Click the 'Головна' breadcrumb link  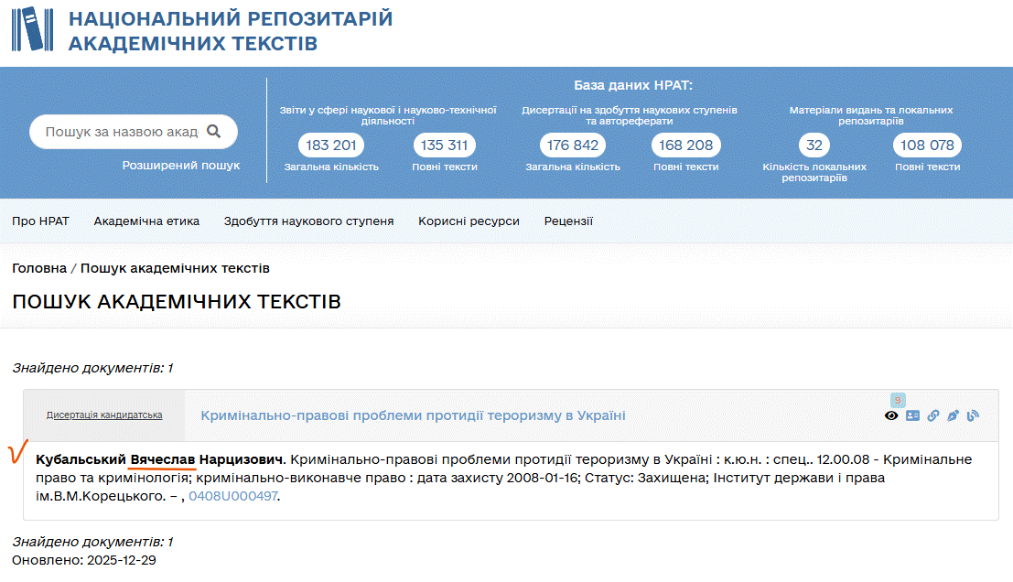click(x=38, y=268)
